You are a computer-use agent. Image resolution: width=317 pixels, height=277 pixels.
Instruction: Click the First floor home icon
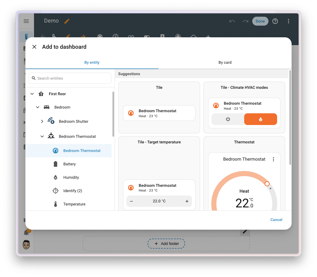coord(41,94)
